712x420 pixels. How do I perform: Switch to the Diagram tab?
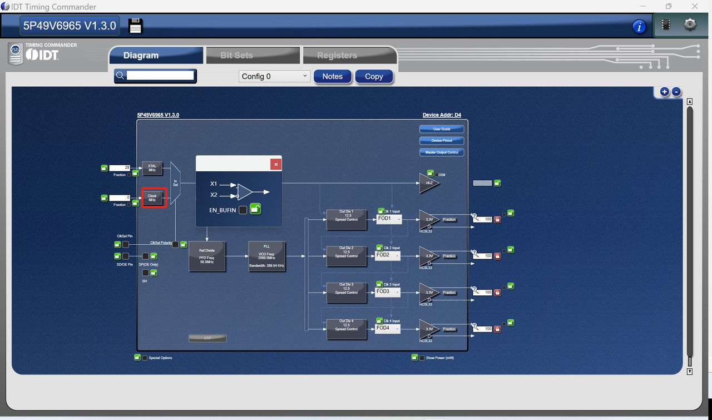click(156, 55)
